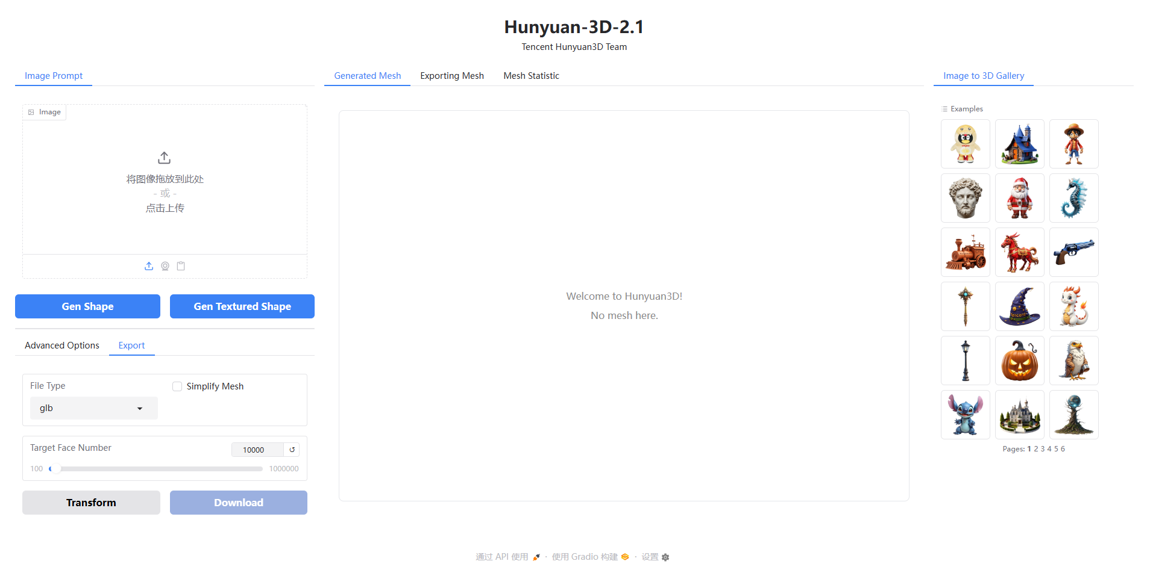Select the castle example

pyautogui.click(x=1020, y=415)
